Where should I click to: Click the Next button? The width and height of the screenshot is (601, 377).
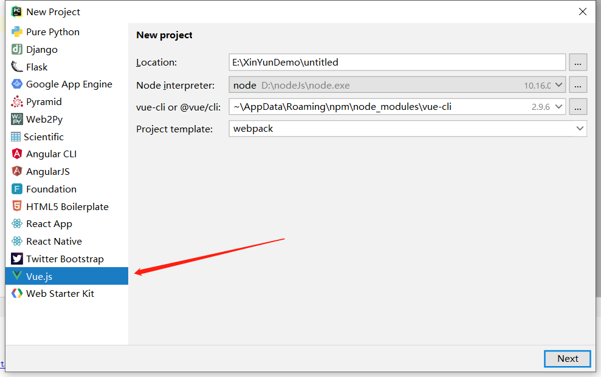coord(567,359)
